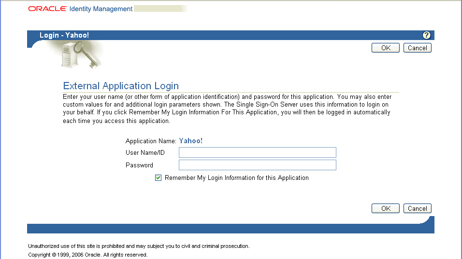Click the bottom OK button

point(385,208)
